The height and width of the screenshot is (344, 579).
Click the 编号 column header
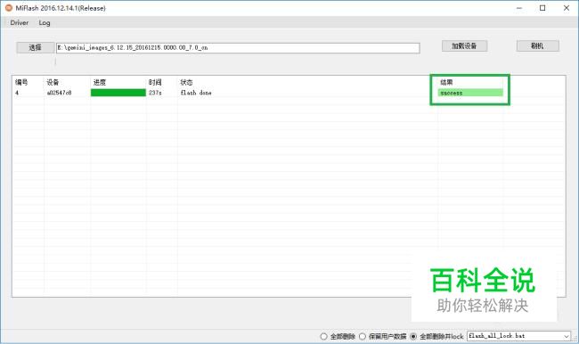(x=21, y=82)
